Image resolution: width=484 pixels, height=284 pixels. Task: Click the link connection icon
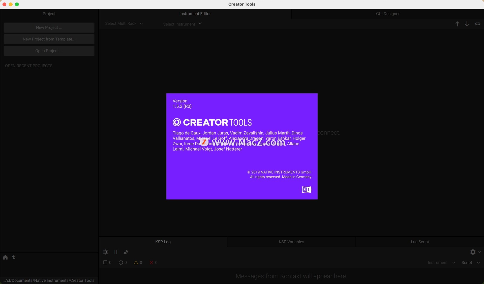(x=478, y=24)
